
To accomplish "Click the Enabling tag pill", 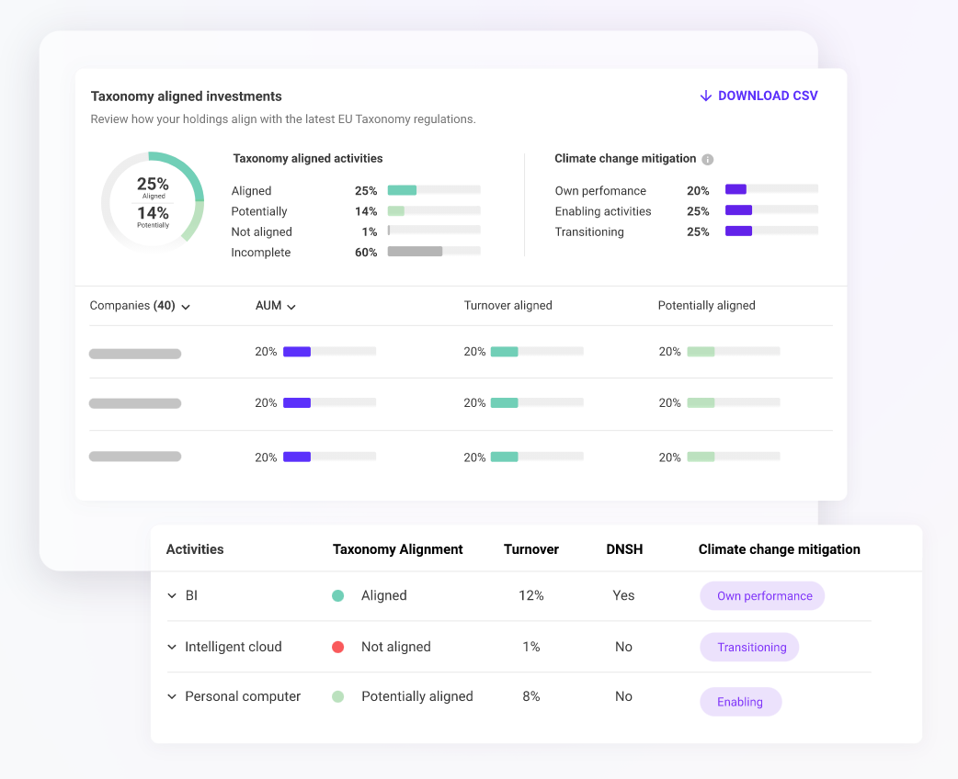I will click(740, 702).
